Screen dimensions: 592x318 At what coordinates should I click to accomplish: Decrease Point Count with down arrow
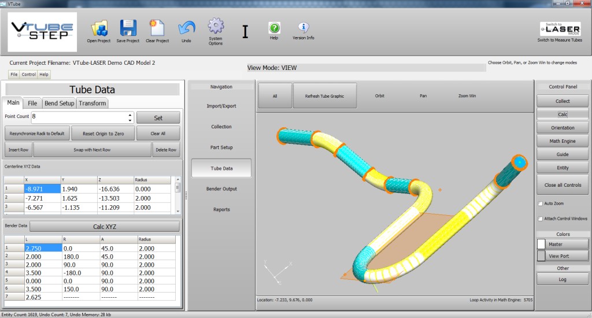(129, 120)
